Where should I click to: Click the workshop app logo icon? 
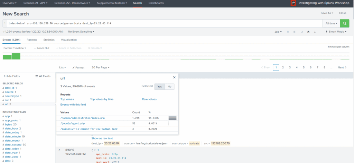click(x=293, y=3)
